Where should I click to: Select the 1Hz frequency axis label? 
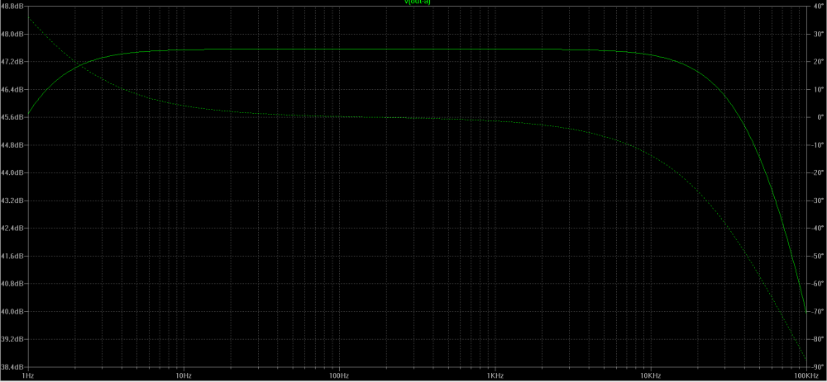pos(28,376)
